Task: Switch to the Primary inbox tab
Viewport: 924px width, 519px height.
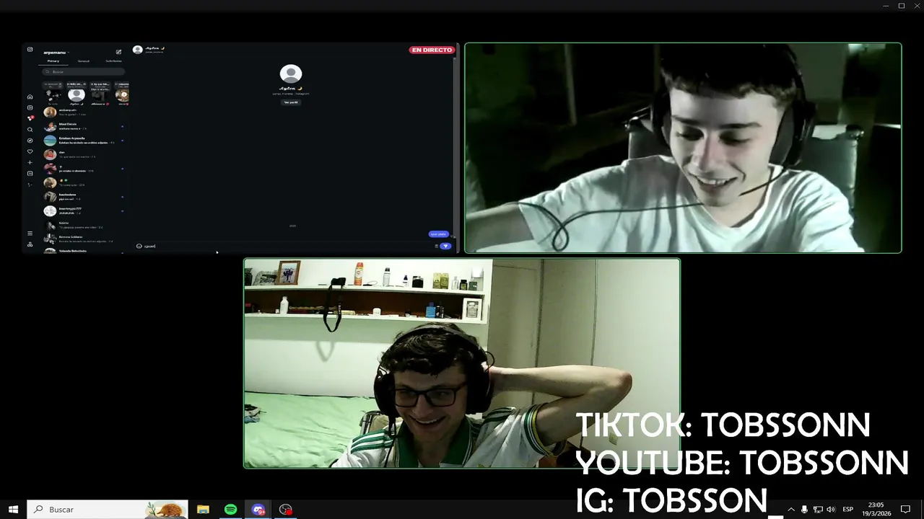Action: point(53,61)
